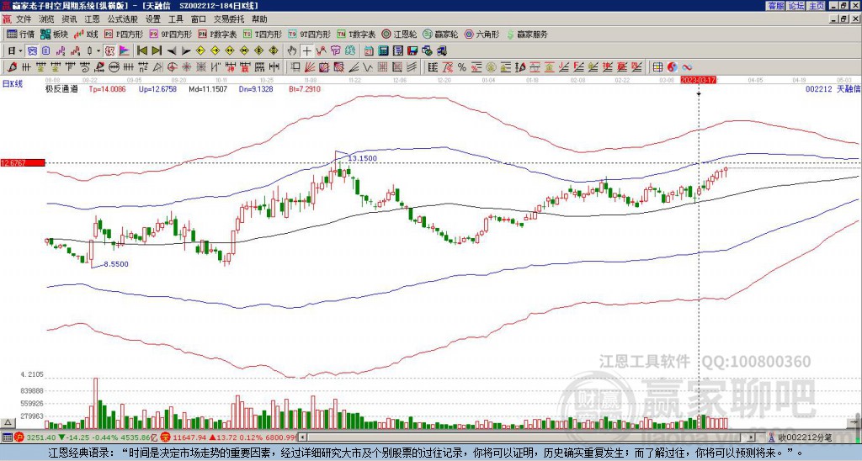Click the colorful flag icon

(125, 51)
